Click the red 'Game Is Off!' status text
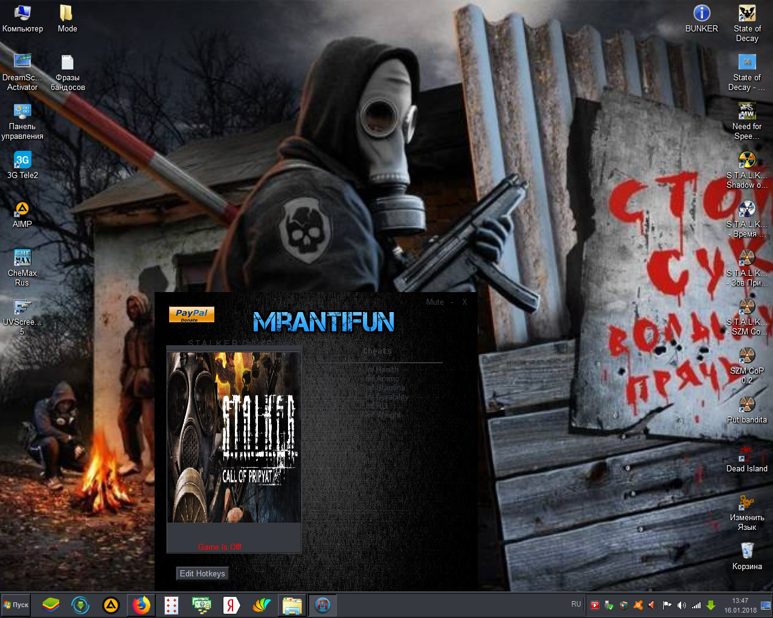 219,547
